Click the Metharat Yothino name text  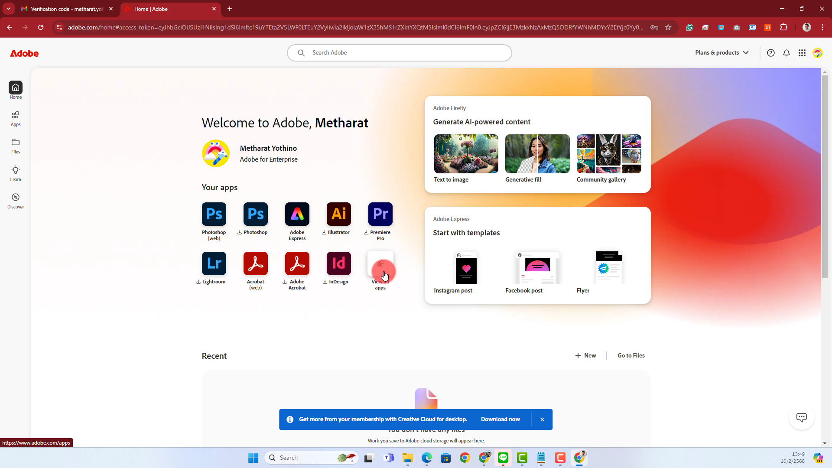(x=268, y=148)
